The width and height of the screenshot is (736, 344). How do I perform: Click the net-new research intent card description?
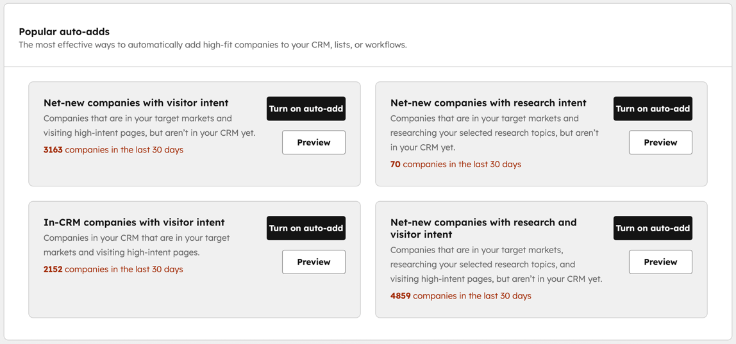pos(494,133)
